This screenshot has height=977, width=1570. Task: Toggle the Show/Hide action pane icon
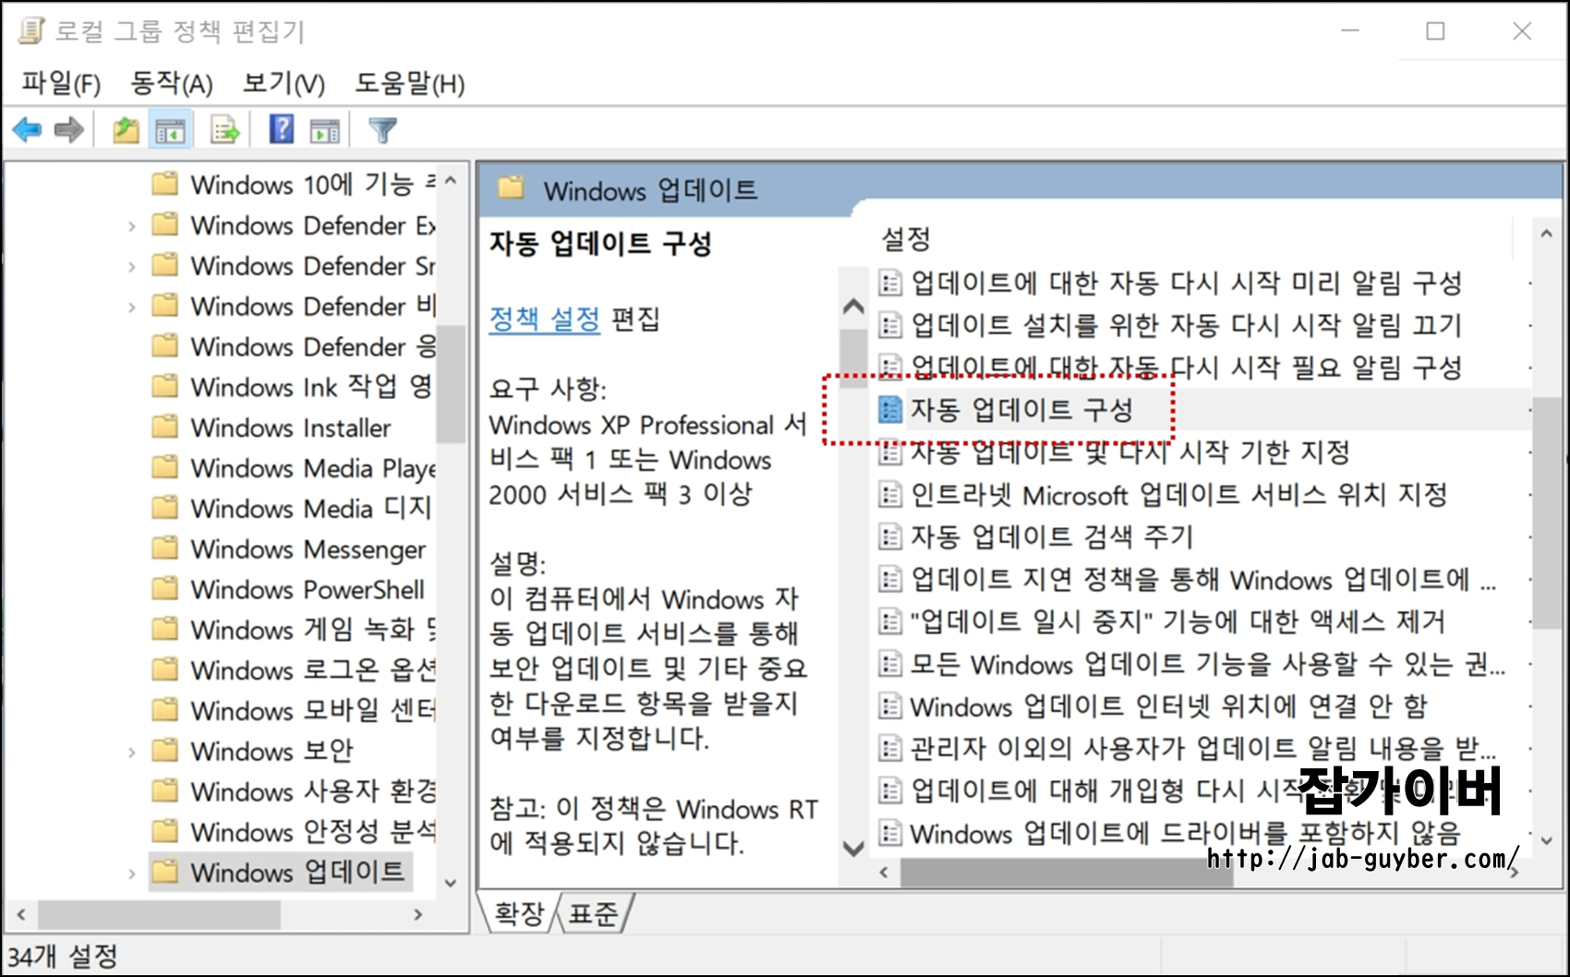324,131
